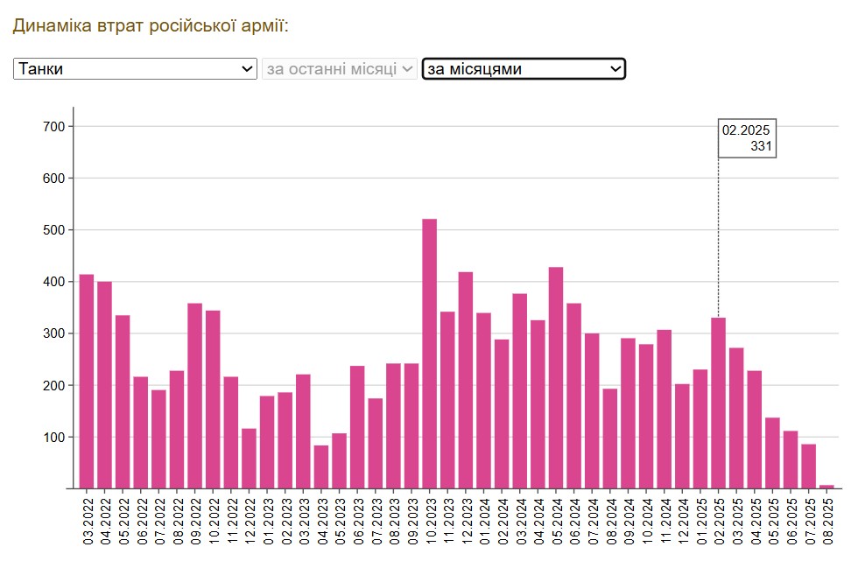858x561 pixels.
Task: Click the 04.2022 bar
Action: [104, 385]
